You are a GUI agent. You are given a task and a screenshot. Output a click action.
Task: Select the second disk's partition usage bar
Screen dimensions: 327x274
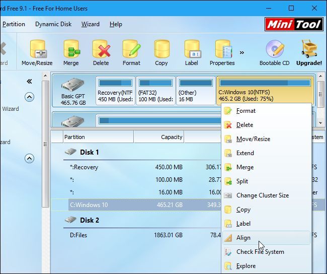pos(160,121)
